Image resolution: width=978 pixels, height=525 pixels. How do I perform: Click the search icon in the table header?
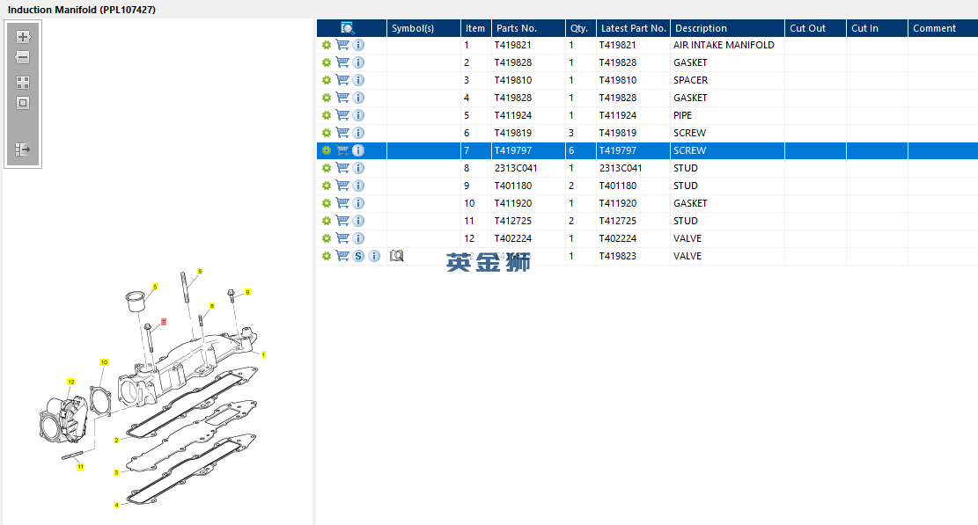tap(348, 28)
